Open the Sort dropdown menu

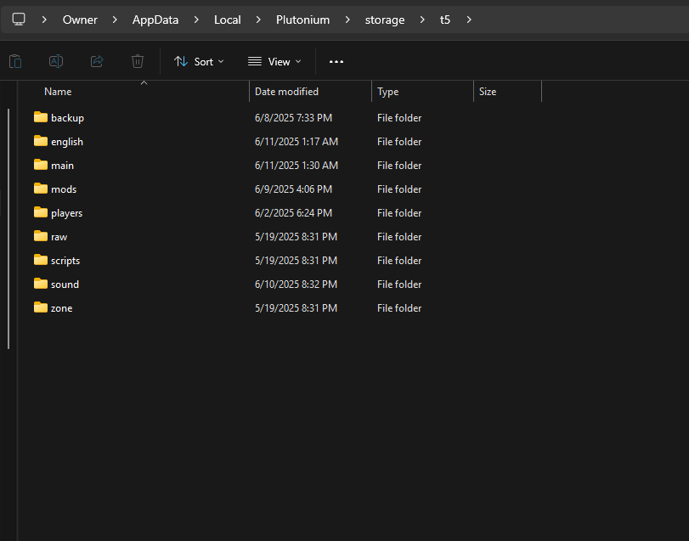(199, 62)
